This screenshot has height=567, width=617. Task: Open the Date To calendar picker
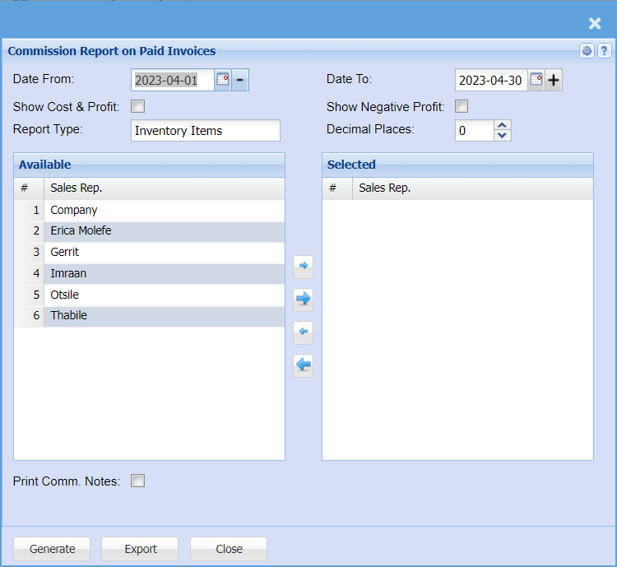536,80
